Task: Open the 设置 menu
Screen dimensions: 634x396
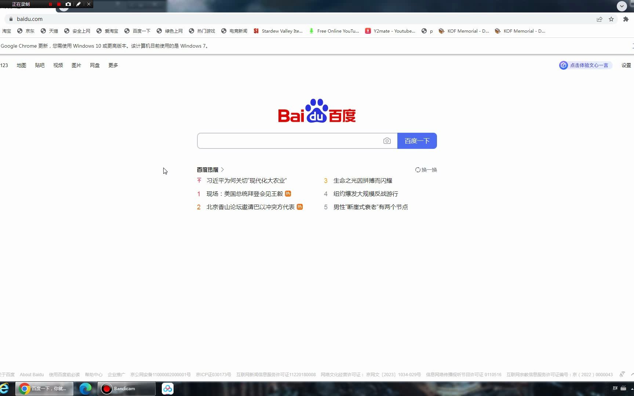Action: pyautogui.click(x=626, y=65)
